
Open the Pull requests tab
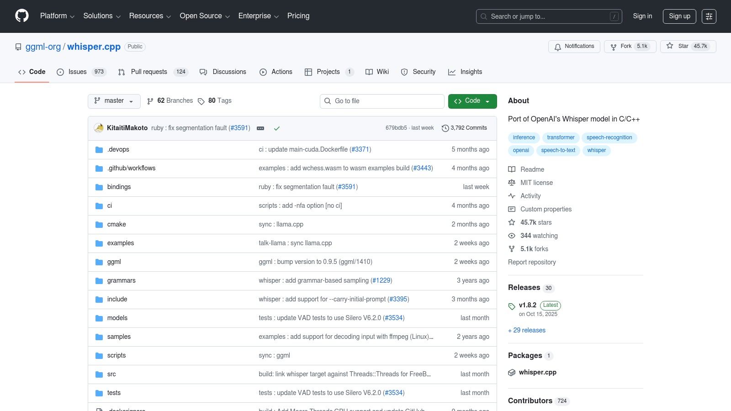(149, 72)
